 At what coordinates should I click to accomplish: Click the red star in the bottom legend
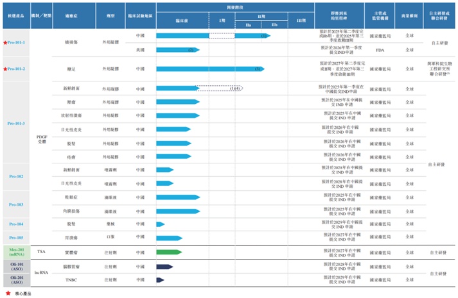pyautogui.click(x=8, y=293)
